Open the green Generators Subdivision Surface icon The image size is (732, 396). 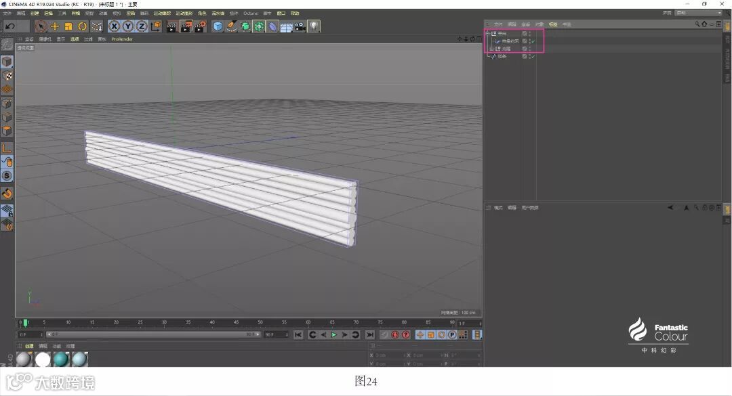click(x=245, y=26)
